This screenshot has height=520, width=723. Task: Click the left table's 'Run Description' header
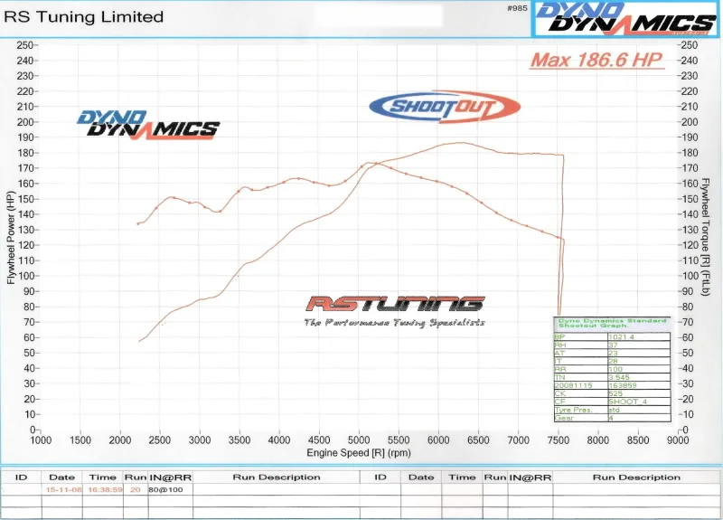tap(277, 477)
